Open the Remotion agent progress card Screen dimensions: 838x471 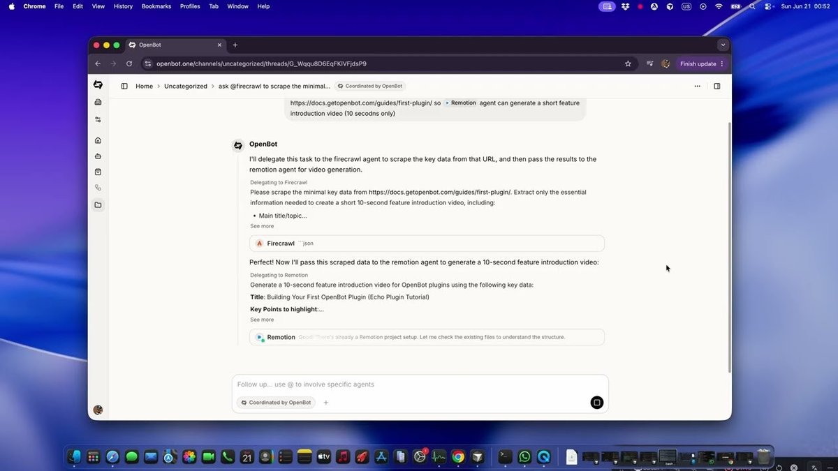(427, 337)
